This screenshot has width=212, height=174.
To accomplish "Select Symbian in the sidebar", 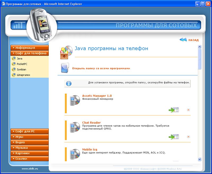I will pyautogui.click(x=21, y=69).
